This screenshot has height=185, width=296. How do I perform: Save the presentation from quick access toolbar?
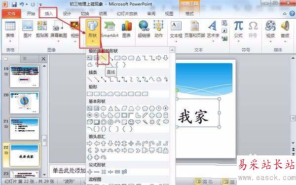[14, 4]
